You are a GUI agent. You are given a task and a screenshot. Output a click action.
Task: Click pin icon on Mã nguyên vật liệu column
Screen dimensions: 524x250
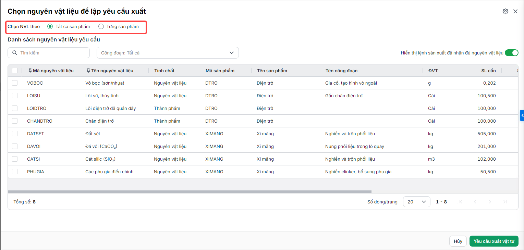tap(30, 71)
